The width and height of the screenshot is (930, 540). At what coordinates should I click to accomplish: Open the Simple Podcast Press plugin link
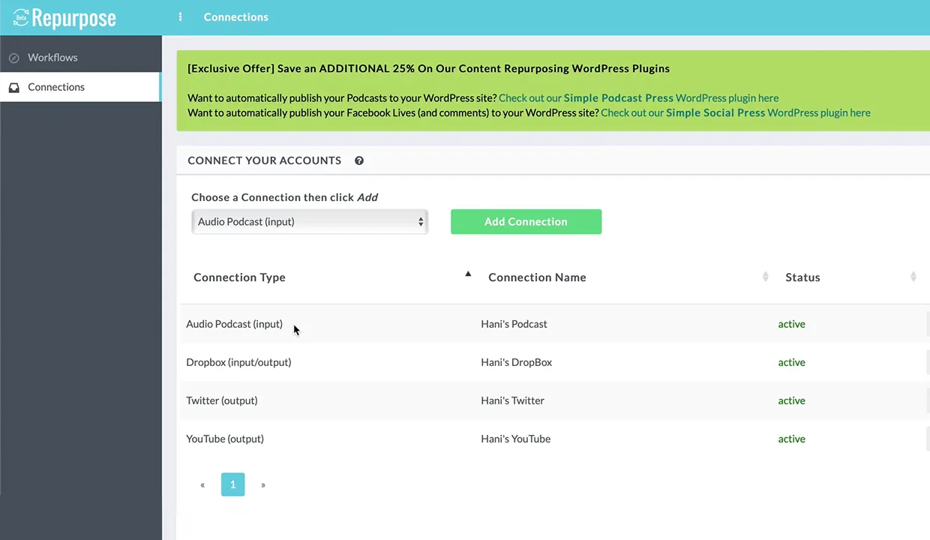click(x=638, y=98)
